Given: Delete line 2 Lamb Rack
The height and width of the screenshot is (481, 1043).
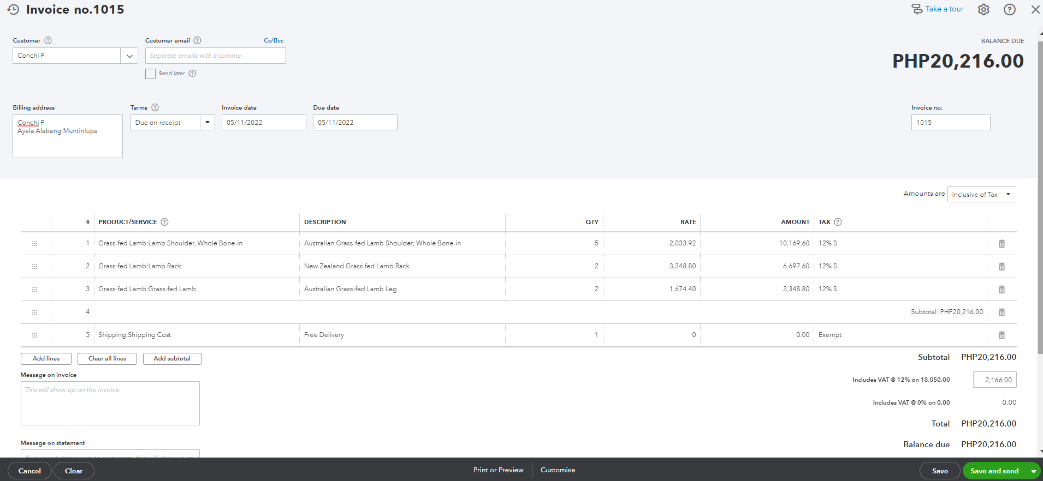Looking at the screenshot, I should coord(1001,267).
